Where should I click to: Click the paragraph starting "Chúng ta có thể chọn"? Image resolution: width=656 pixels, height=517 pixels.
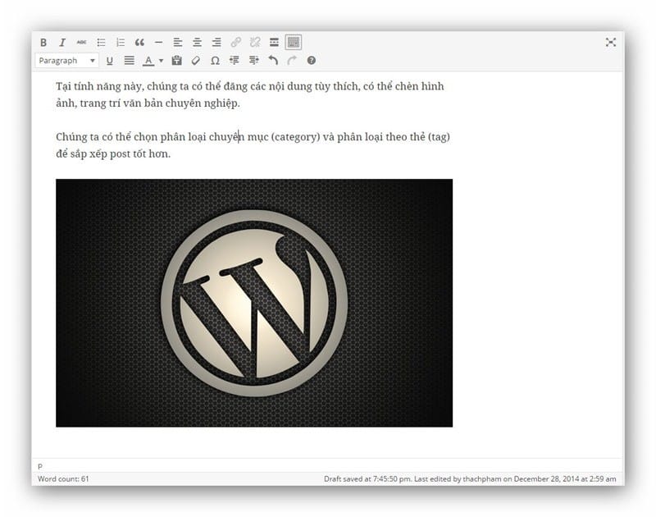[253, 145]
